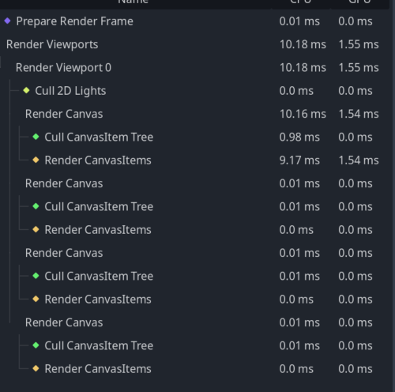Click the lime diamond beside Cull 2D Lights
The width and height of the screenshot is (395, 392).
26,90
